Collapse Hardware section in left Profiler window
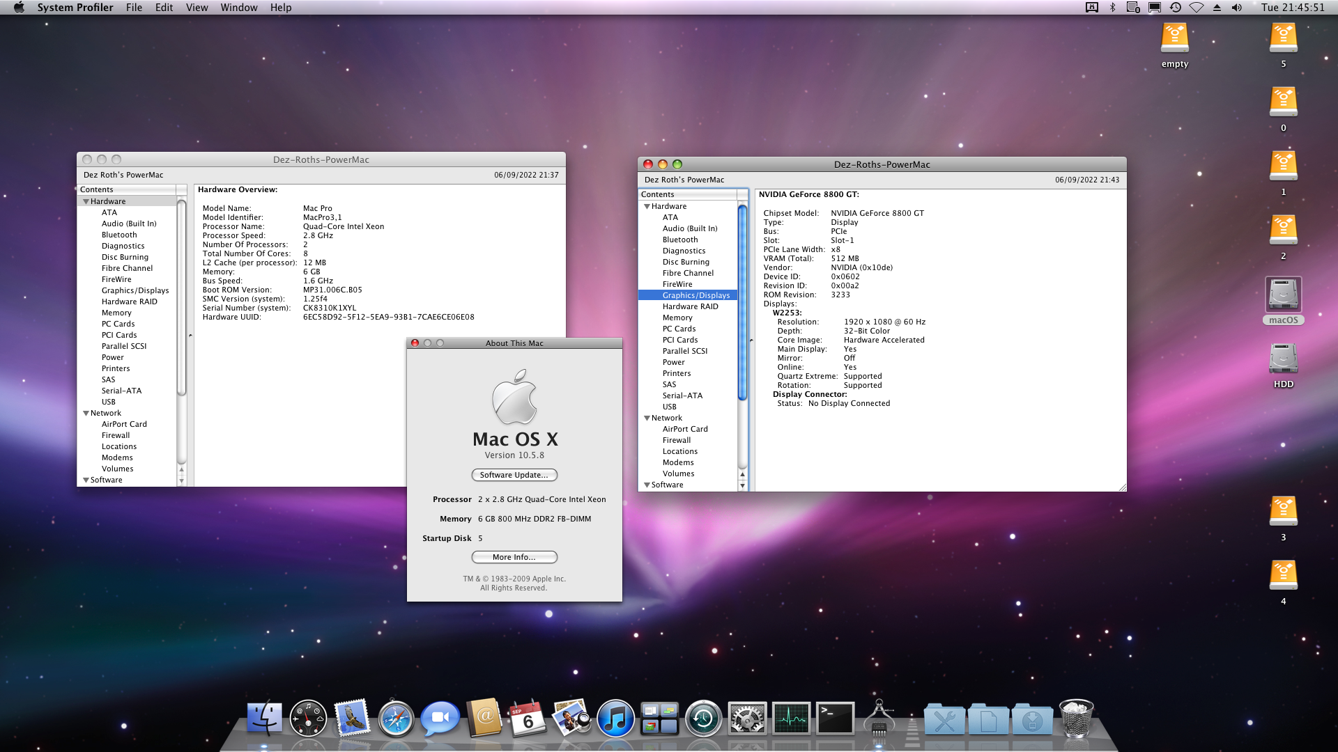 86,201
